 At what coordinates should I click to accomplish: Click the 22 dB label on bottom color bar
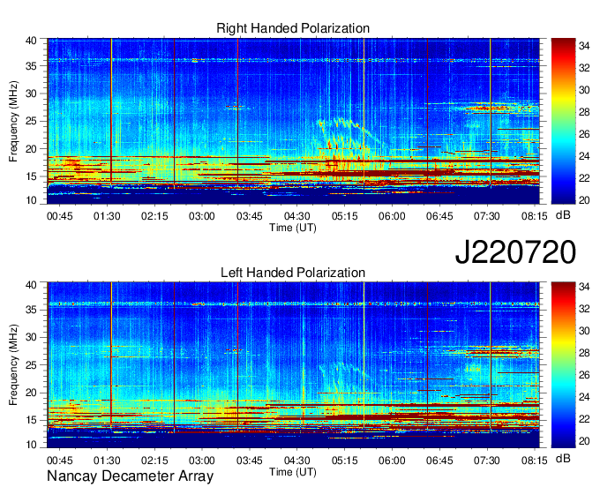584,419
